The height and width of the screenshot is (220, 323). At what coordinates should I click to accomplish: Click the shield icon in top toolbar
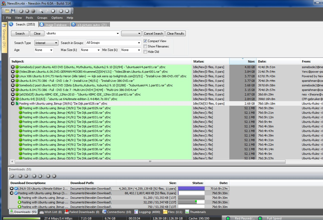click(53, 11)
